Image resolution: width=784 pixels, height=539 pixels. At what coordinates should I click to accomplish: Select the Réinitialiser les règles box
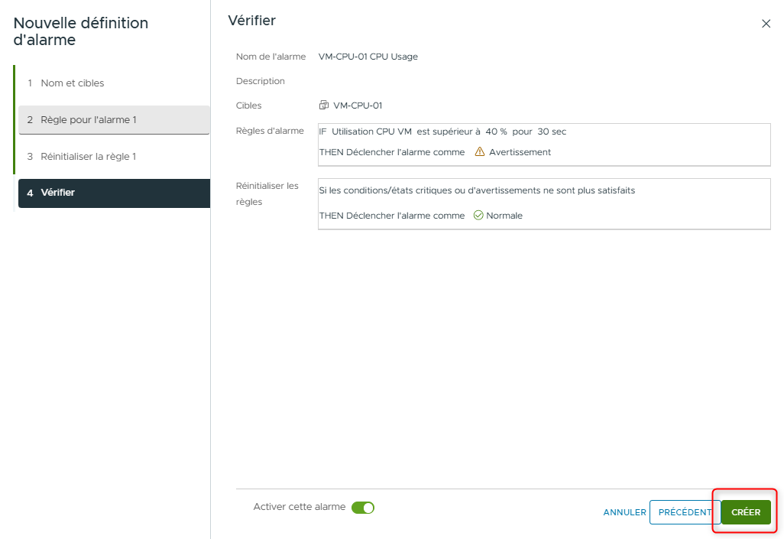(543, 203)
